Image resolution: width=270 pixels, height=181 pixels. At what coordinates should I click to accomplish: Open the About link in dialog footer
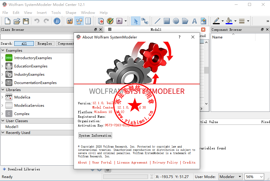(82, 162)
